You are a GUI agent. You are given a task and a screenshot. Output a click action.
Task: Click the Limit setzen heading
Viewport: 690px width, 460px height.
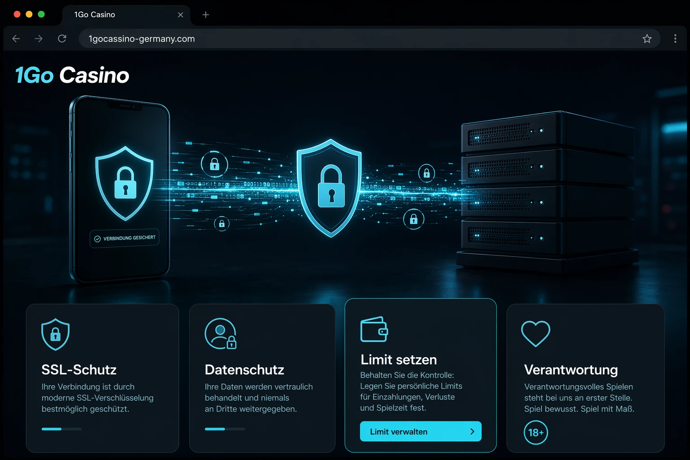pos(399,360)
